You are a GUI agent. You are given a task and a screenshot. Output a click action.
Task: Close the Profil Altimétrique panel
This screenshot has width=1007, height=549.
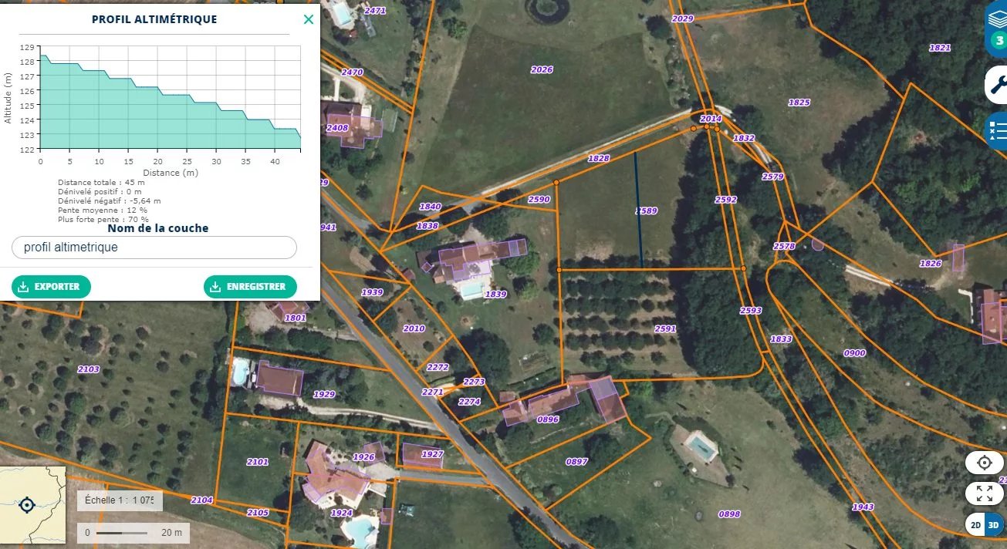[309, 19]
